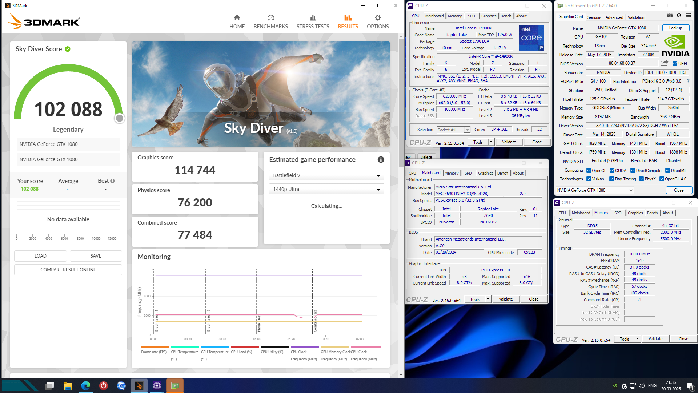
Task: Toggle the Vulkan checkbox
Action: (589, 179)
